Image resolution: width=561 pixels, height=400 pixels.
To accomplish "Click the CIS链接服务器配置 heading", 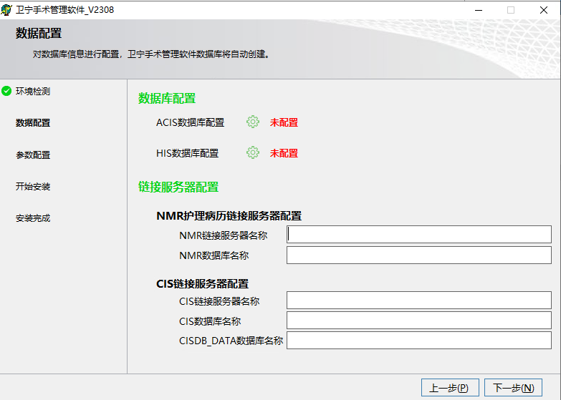I will point(203,284).
